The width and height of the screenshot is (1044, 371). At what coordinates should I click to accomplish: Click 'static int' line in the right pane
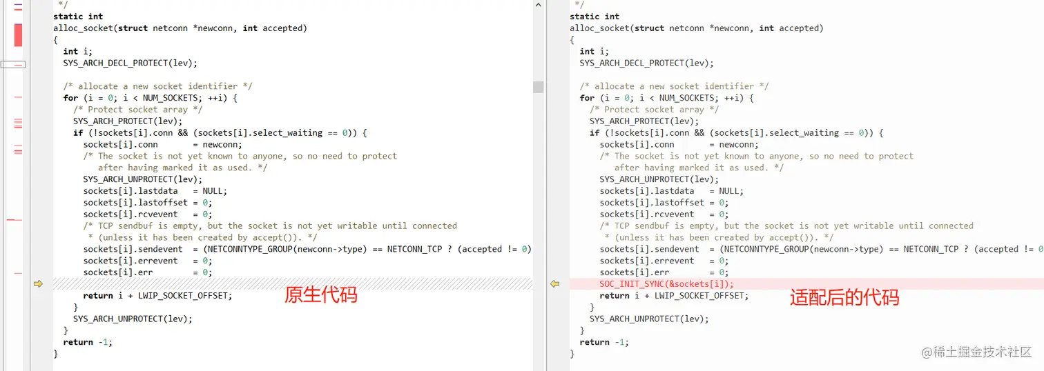point(594,17)
